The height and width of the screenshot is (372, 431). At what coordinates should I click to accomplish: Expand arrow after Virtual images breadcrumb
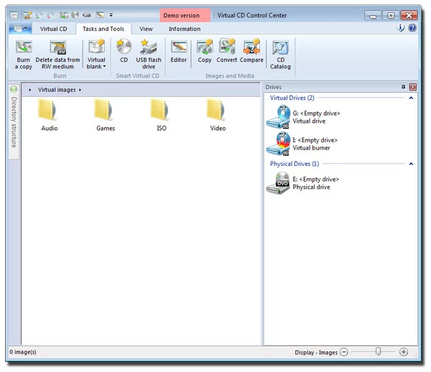[80, 90]
